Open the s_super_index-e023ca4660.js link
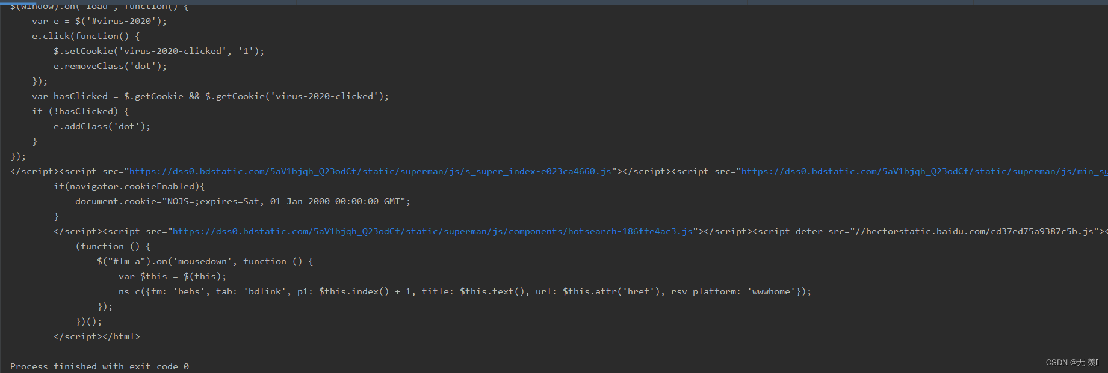 coord(370,171)
